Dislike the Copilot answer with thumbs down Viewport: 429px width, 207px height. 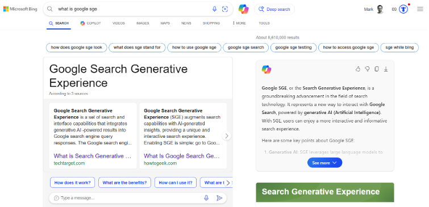coord(367,69)
